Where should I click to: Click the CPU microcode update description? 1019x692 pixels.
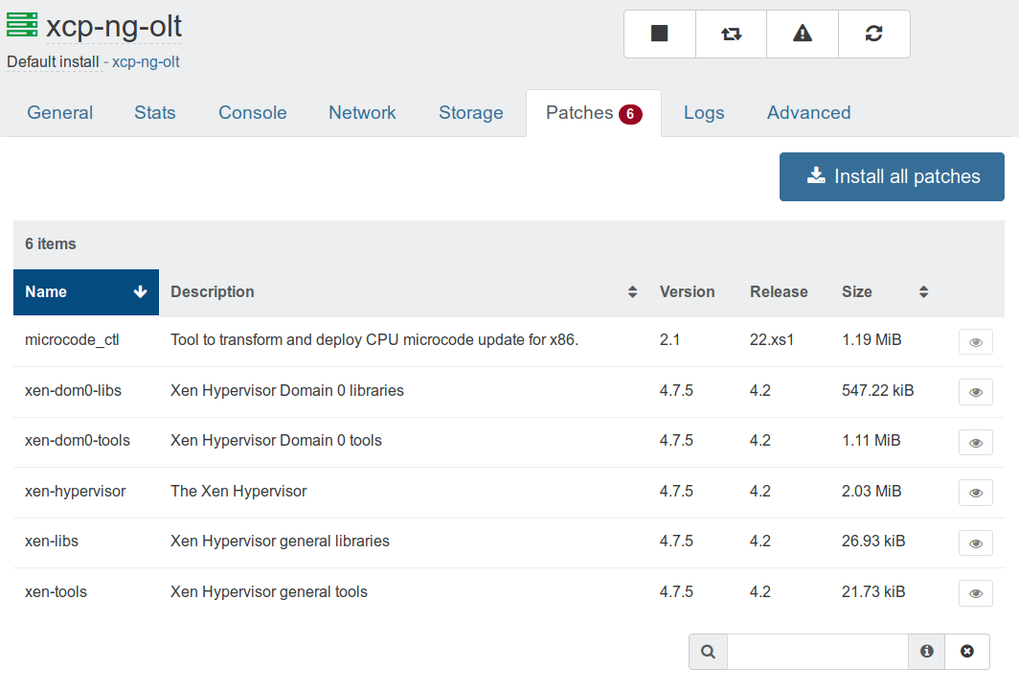pyautogui.click(x=374, y=340)
